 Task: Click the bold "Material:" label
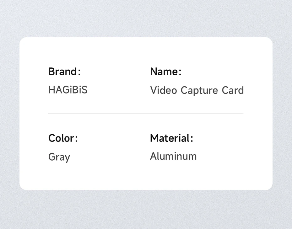click(x=171, y=138)
